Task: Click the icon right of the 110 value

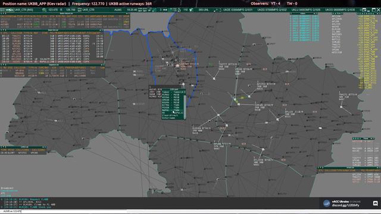Action: tap(191, 10)
